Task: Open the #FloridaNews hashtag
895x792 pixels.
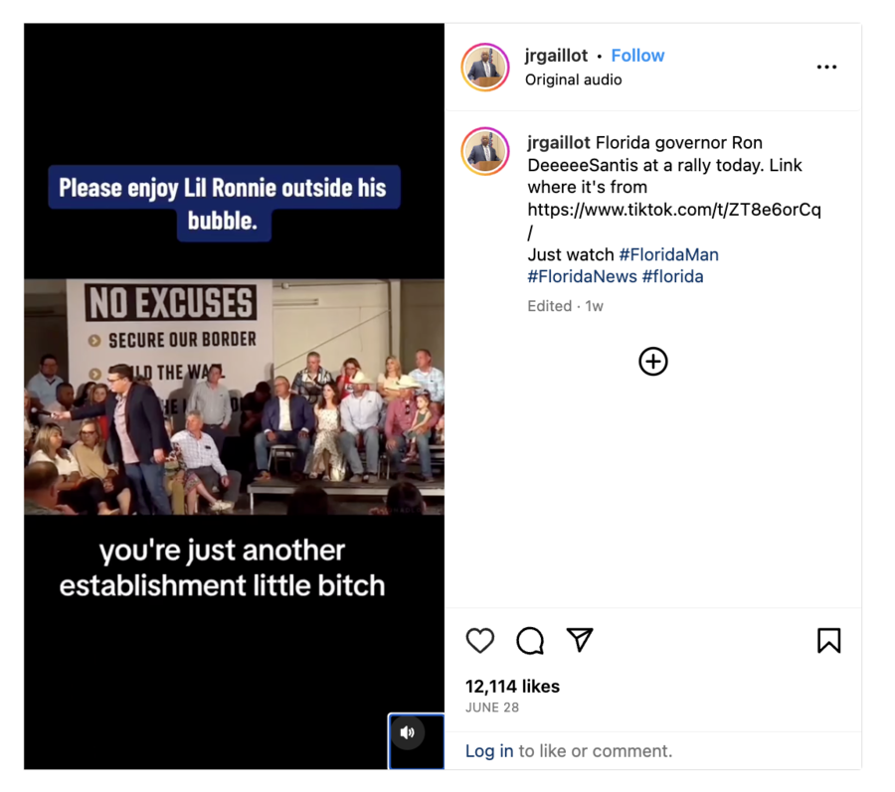Action: click(x=582, y=277)
